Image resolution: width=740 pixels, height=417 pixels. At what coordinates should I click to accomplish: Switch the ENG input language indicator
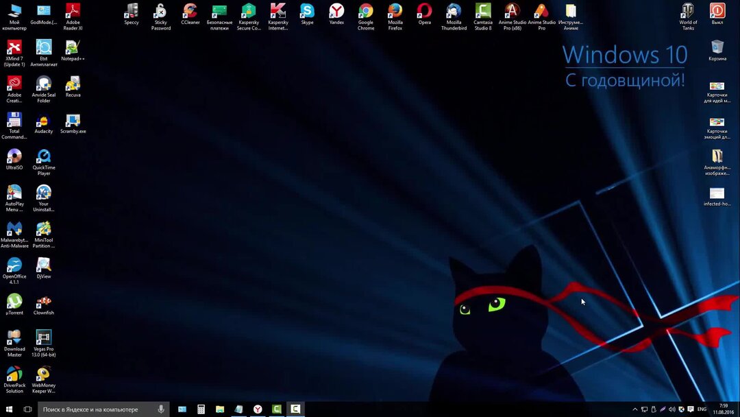pos(702,409)
